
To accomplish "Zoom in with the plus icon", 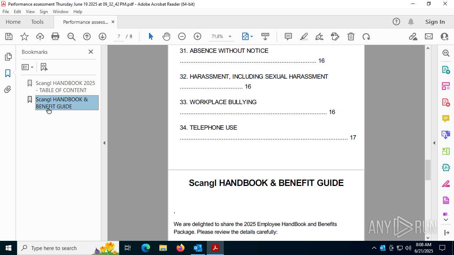I will tap(198, 36).
